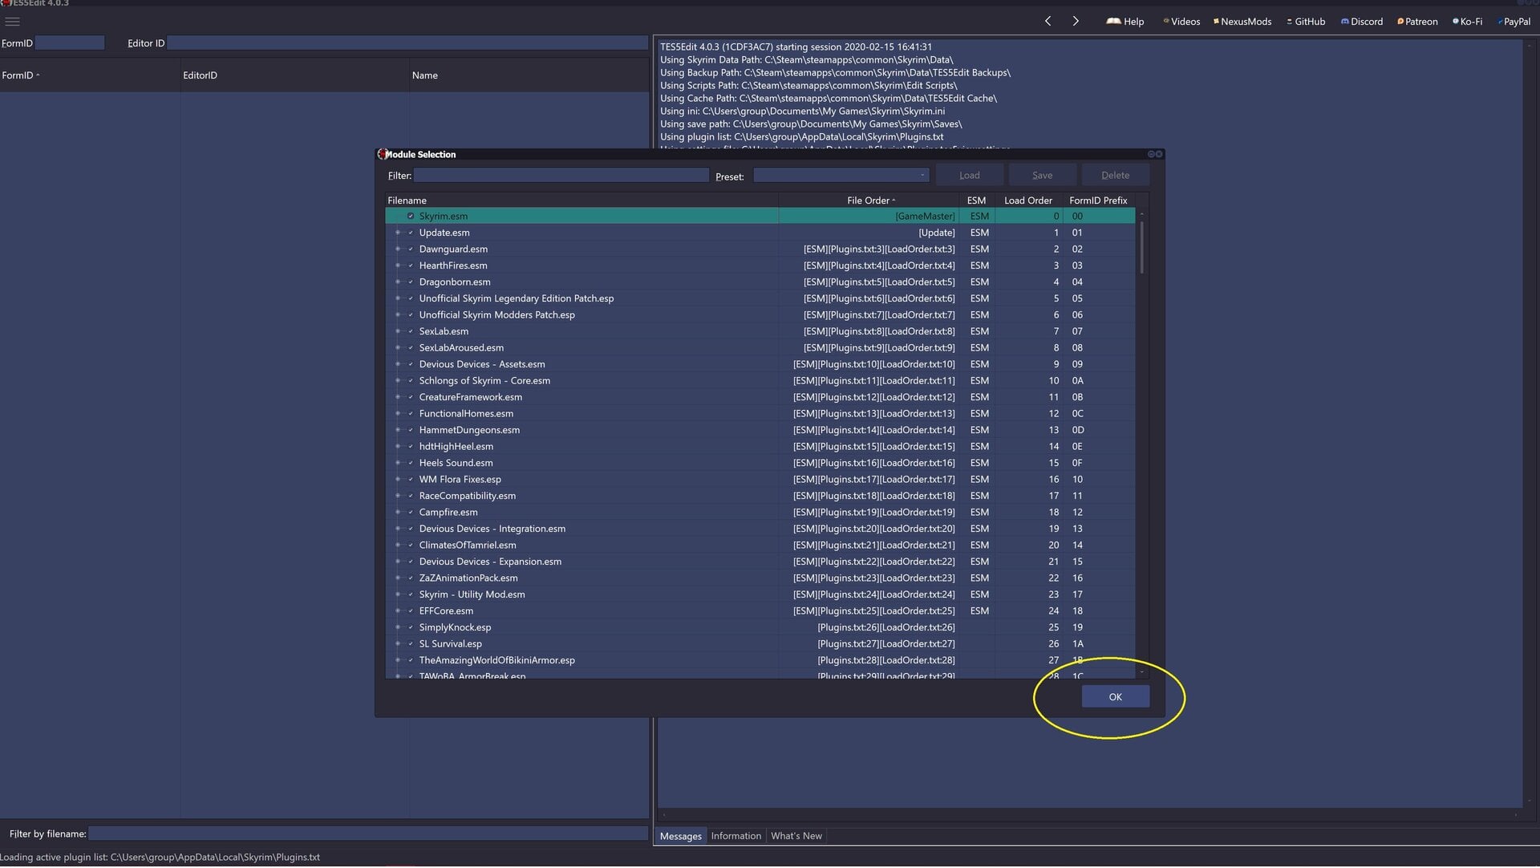
Task: Focus the Editor ID input field
Action: tap(407, 43)
